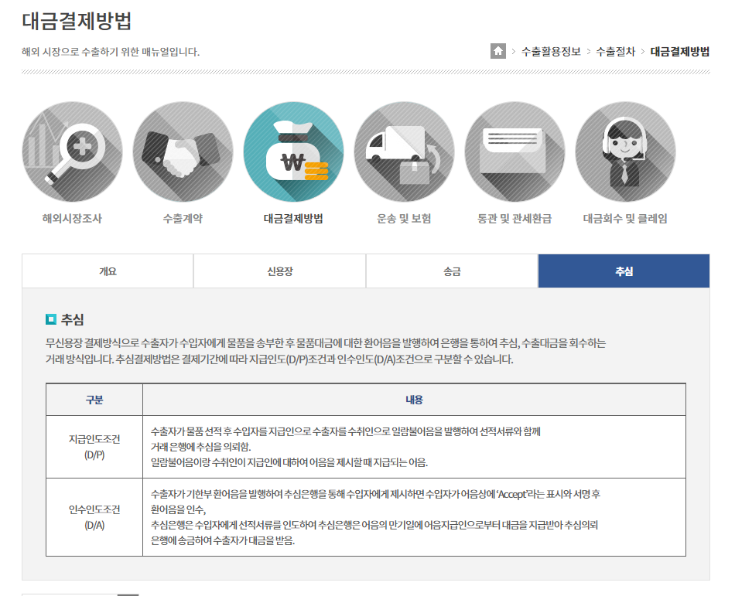
Task: Click the 통관 및 관세환급 label
Action: [514, 219]
